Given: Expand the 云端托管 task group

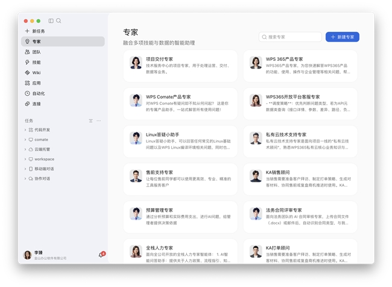Looking at the screenshot, I should pyautogui.click(x=25, y=149).
